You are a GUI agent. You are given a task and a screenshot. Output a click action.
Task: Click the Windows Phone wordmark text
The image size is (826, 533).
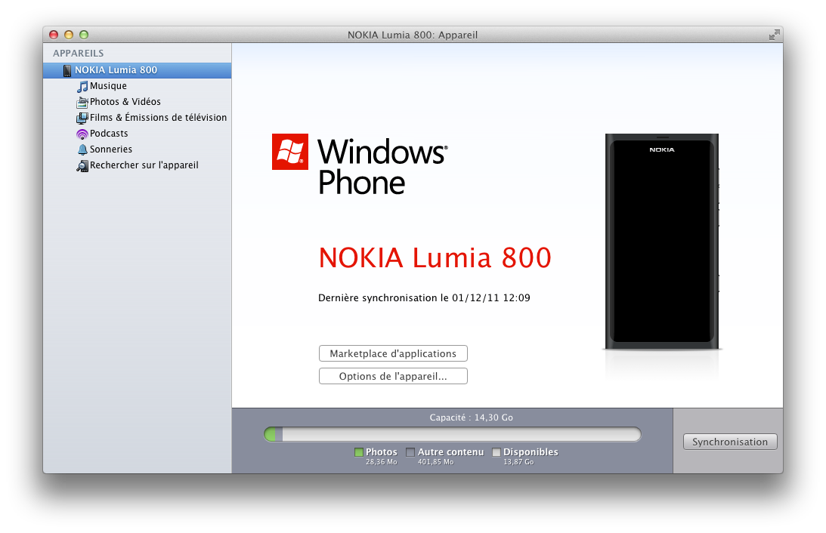point(382,166)
